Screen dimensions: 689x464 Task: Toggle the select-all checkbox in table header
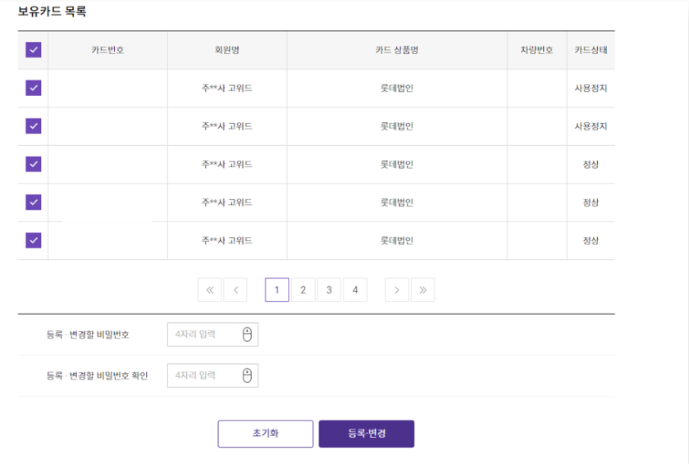pyautogui.click(x=34, y=50)
